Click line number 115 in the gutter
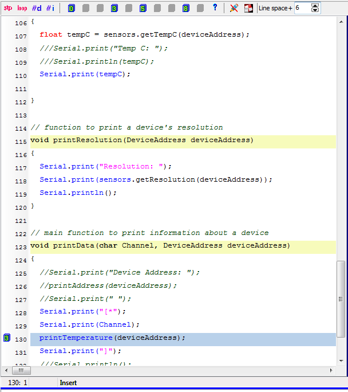This screenshot has height=392, width=348. click(21, 142)
